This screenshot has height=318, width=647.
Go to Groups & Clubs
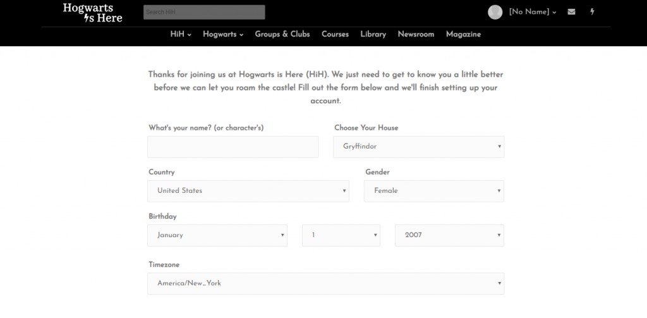click(x=282, y=34)
